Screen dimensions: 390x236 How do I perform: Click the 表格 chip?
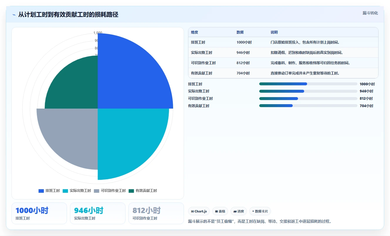(x=220, y=211)
